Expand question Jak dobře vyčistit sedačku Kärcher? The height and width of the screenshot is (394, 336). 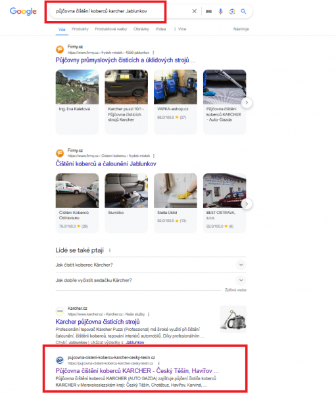point(151,280)
